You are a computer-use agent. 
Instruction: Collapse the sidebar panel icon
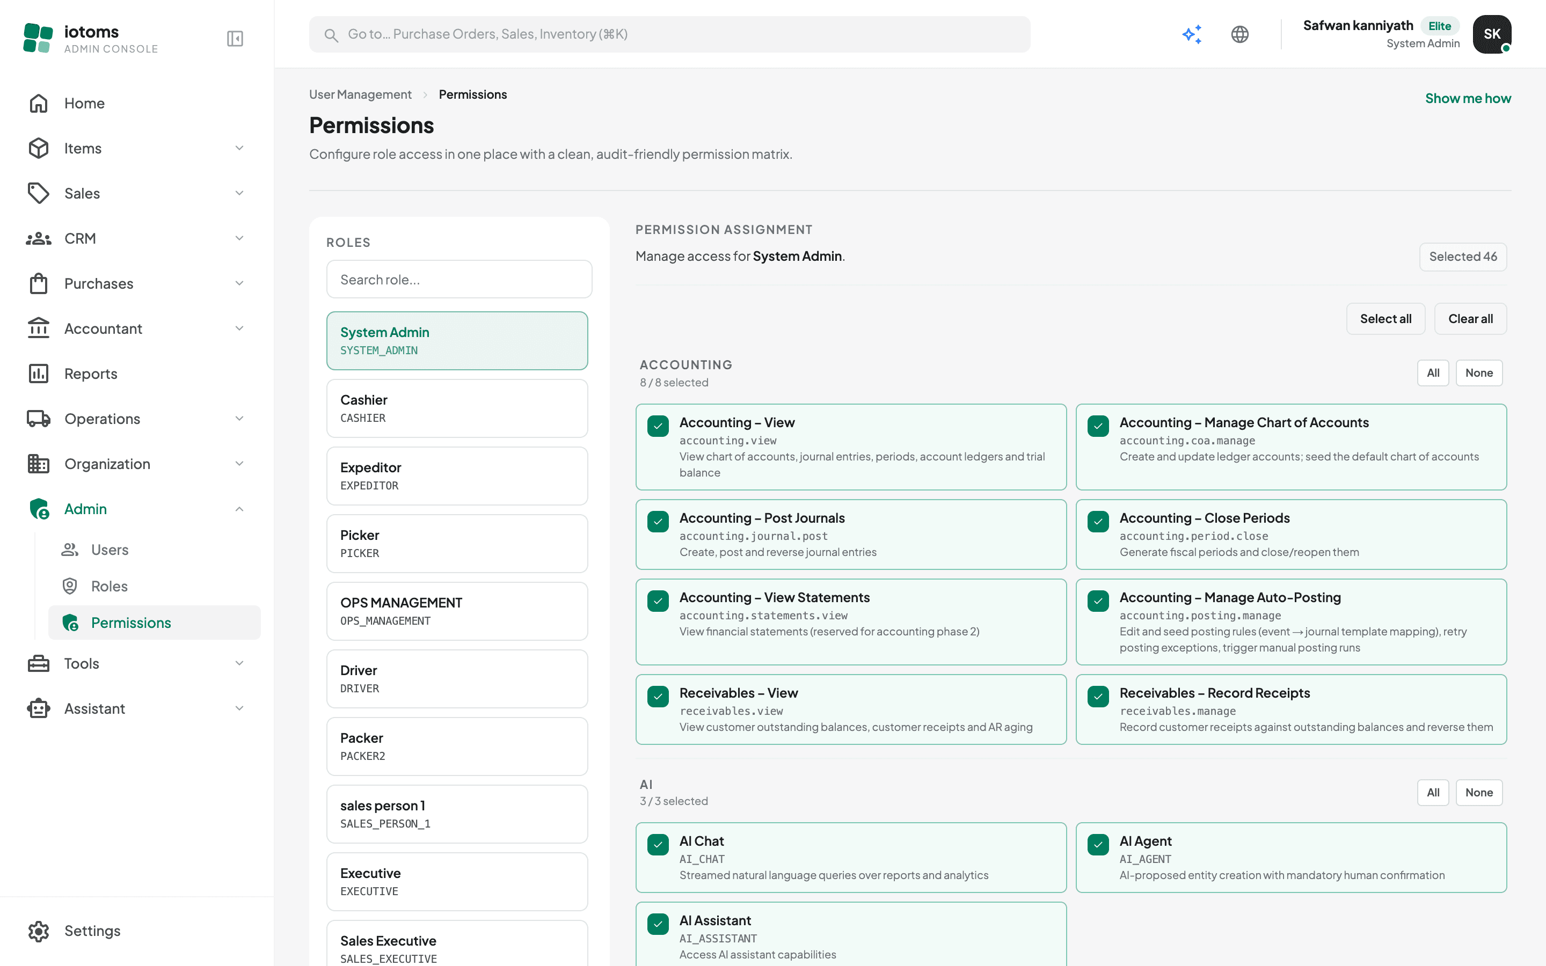(235, 38)
